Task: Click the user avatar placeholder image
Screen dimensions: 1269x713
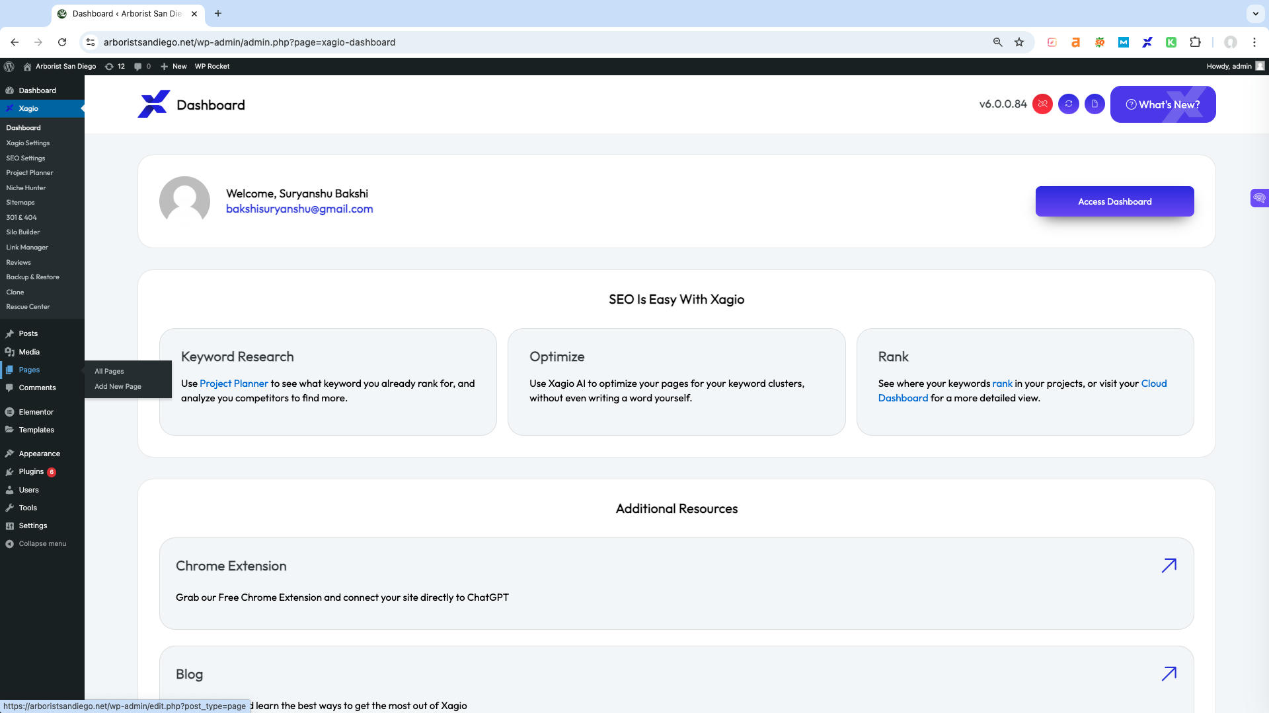Action: coord(184,201)
